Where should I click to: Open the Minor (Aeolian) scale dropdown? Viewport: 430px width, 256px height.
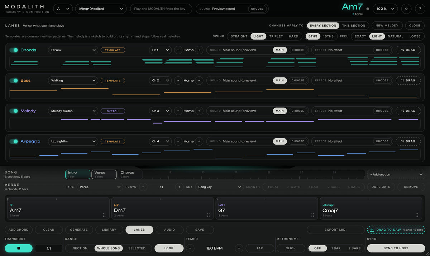[x=101, y=9]
